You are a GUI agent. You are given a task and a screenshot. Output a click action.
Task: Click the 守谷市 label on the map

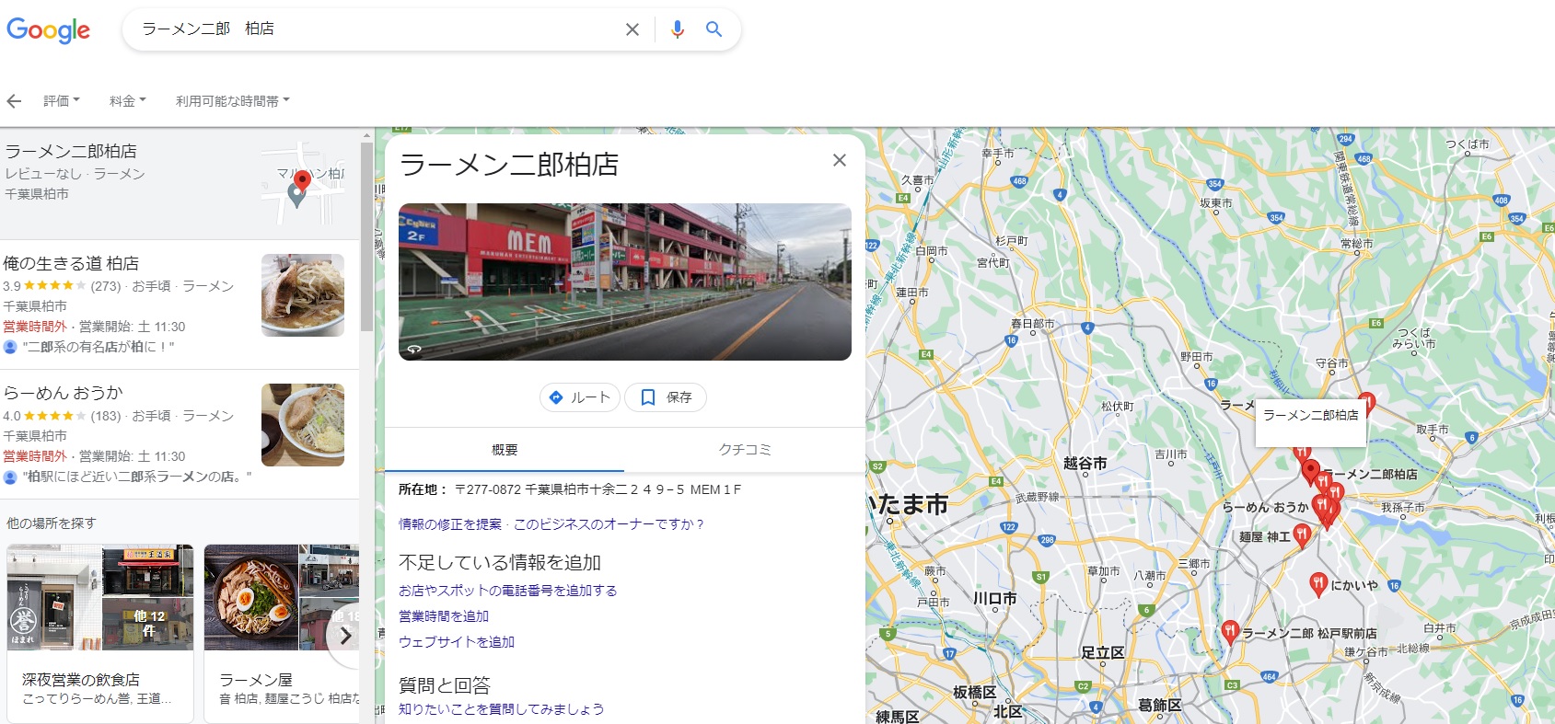(1332, 363)
